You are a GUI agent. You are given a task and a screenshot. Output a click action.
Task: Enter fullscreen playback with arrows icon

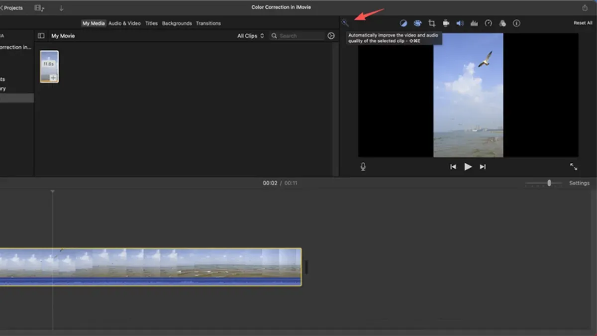coord(574,167)
